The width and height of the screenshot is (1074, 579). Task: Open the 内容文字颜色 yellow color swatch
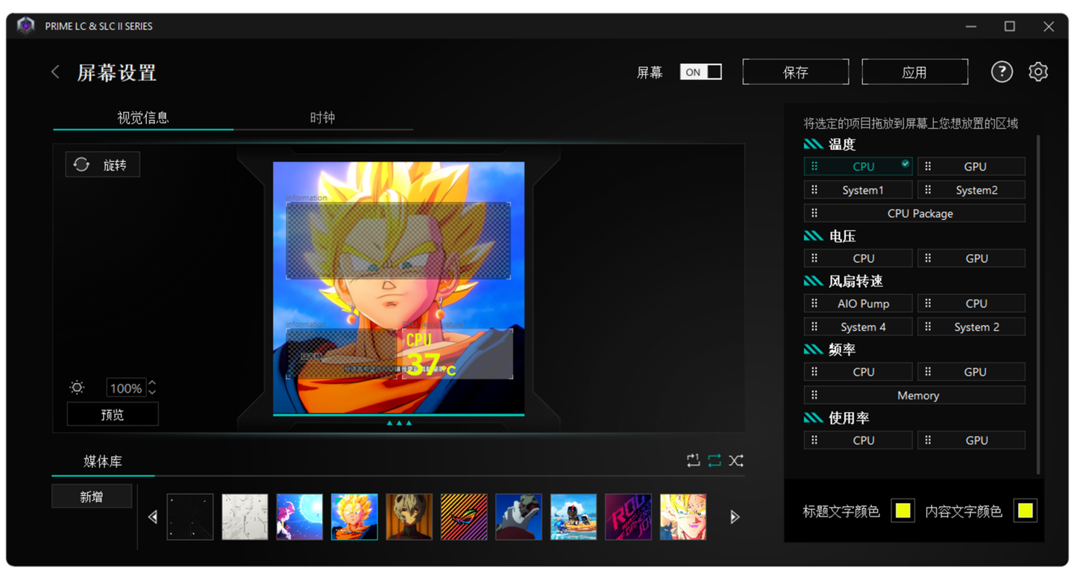pyautogui.click(x=1026, y=510)
